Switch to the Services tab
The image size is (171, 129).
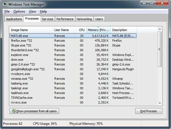[47, 19]
